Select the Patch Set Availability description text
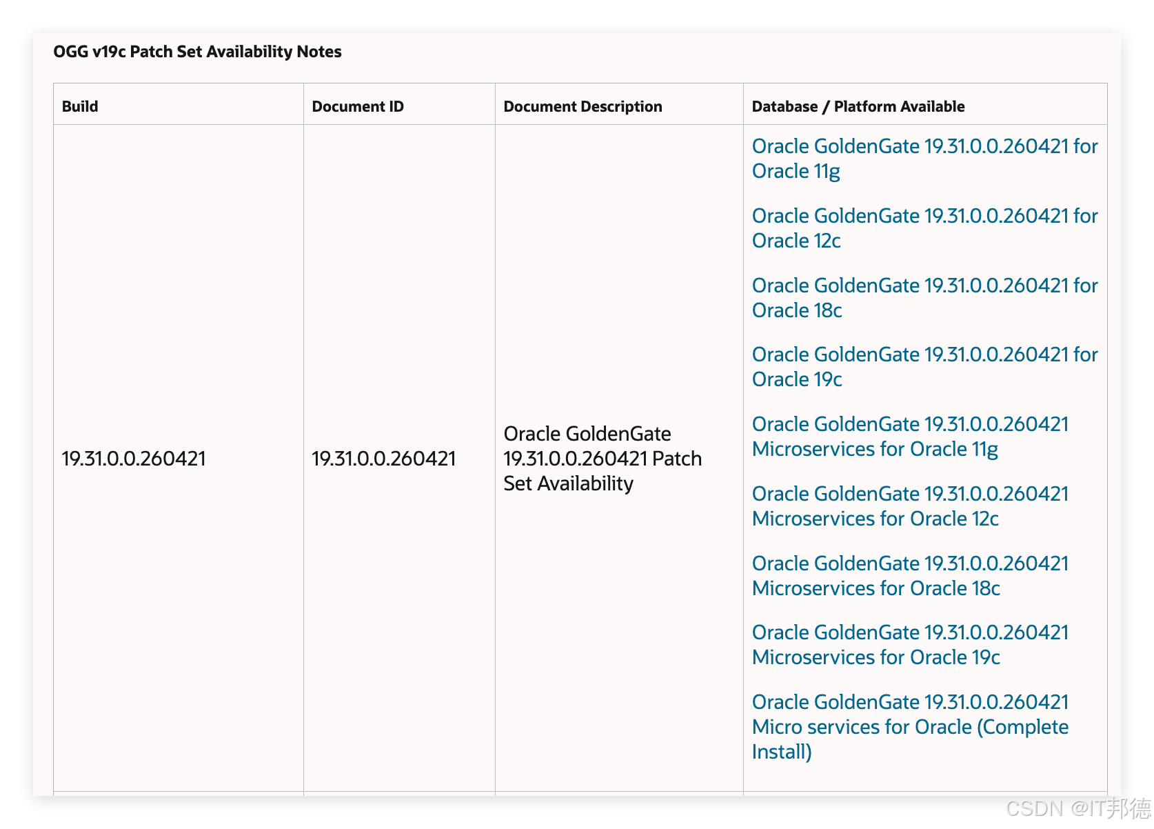The image size is (1154, 829). (603, 459)
